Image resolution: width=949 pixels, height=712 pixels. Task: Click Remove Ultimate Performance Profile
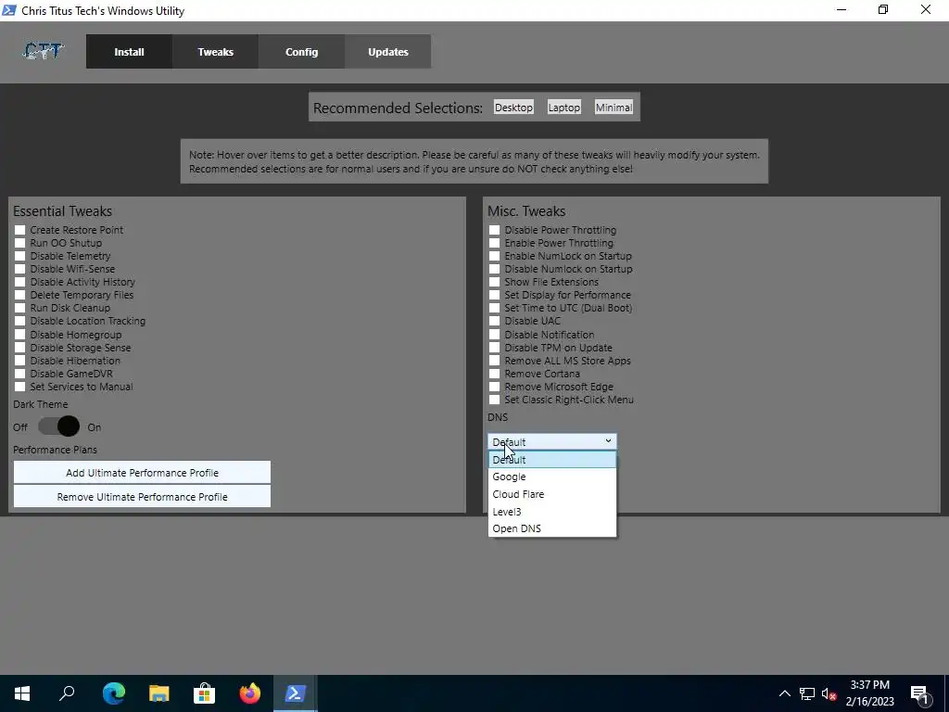142,497
